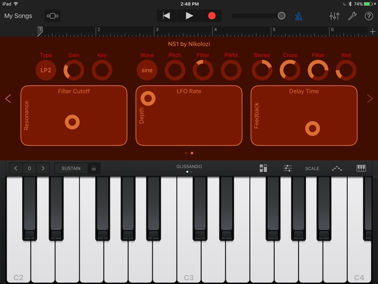Viewport: 378px width, 284px height.
Task: Adjust the PWM knob
Action: [231, 70]
